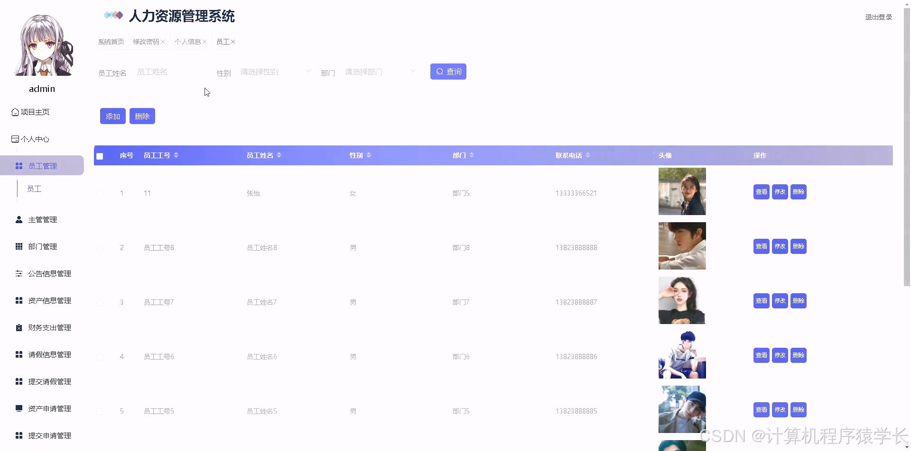The image size is (911, 451).
Task: Click the 资产申请管理 sidebar icon
Action: [x=19, y=408]
